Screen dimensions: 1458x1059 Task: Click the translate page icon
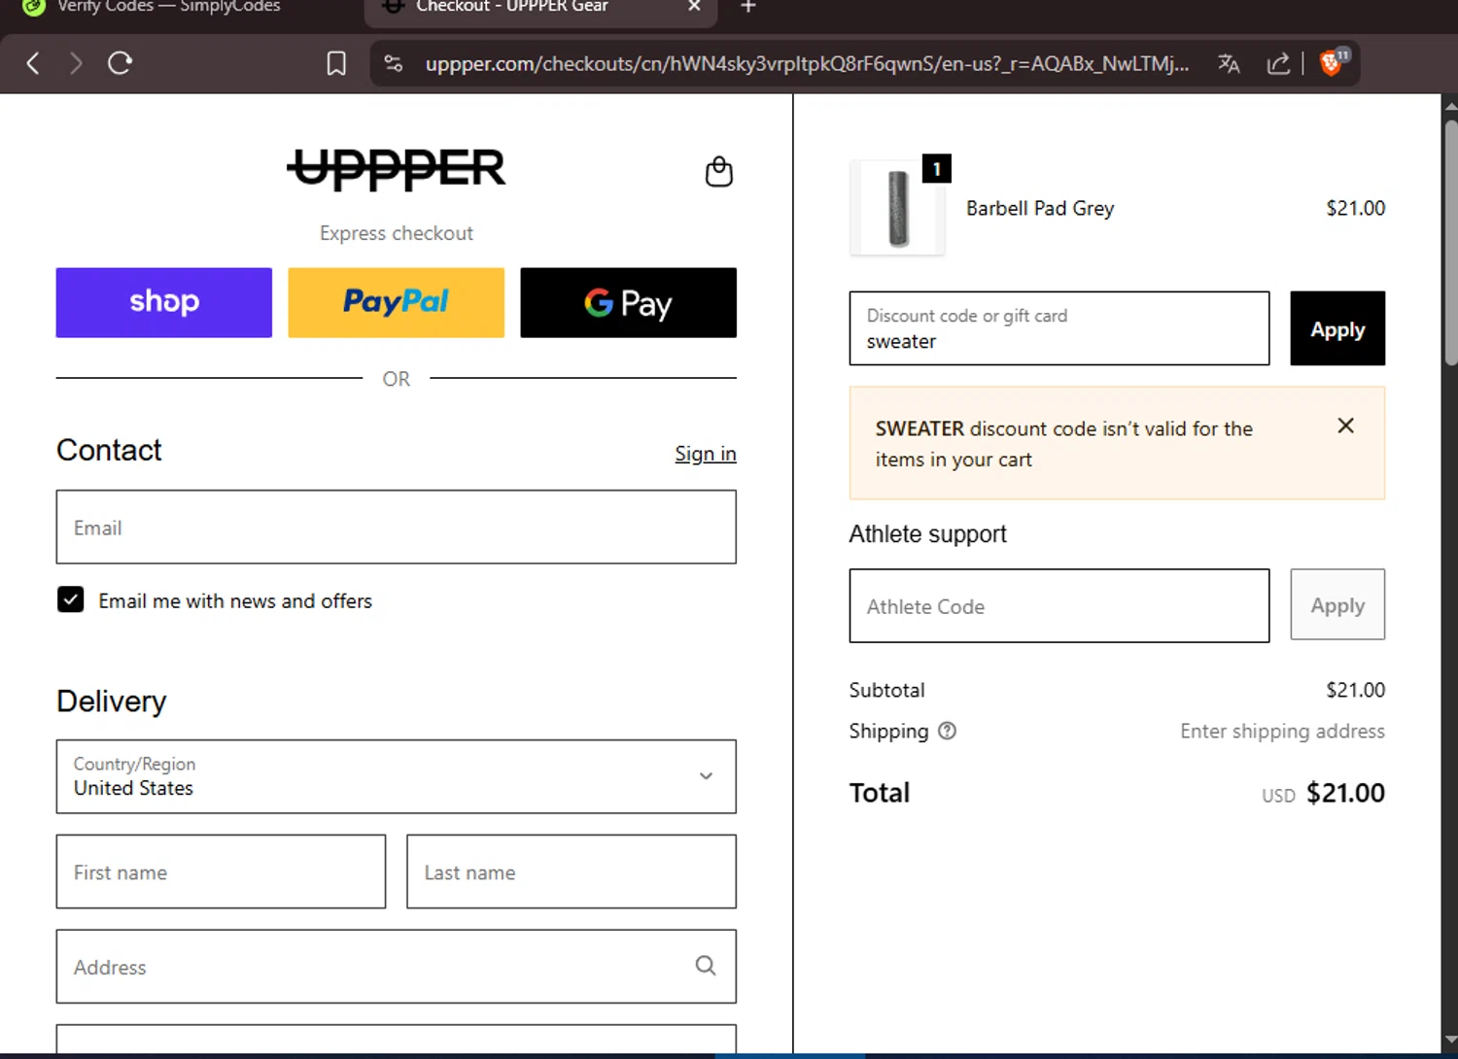[1229, 64]
